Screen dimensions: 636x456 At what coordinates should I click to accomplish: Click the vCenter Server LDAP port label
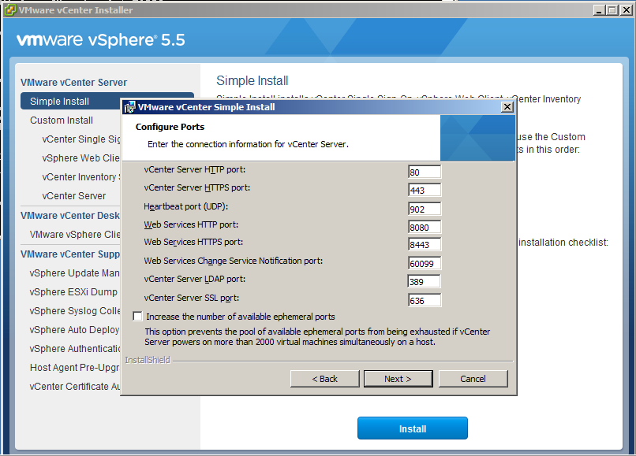point(195,279)
